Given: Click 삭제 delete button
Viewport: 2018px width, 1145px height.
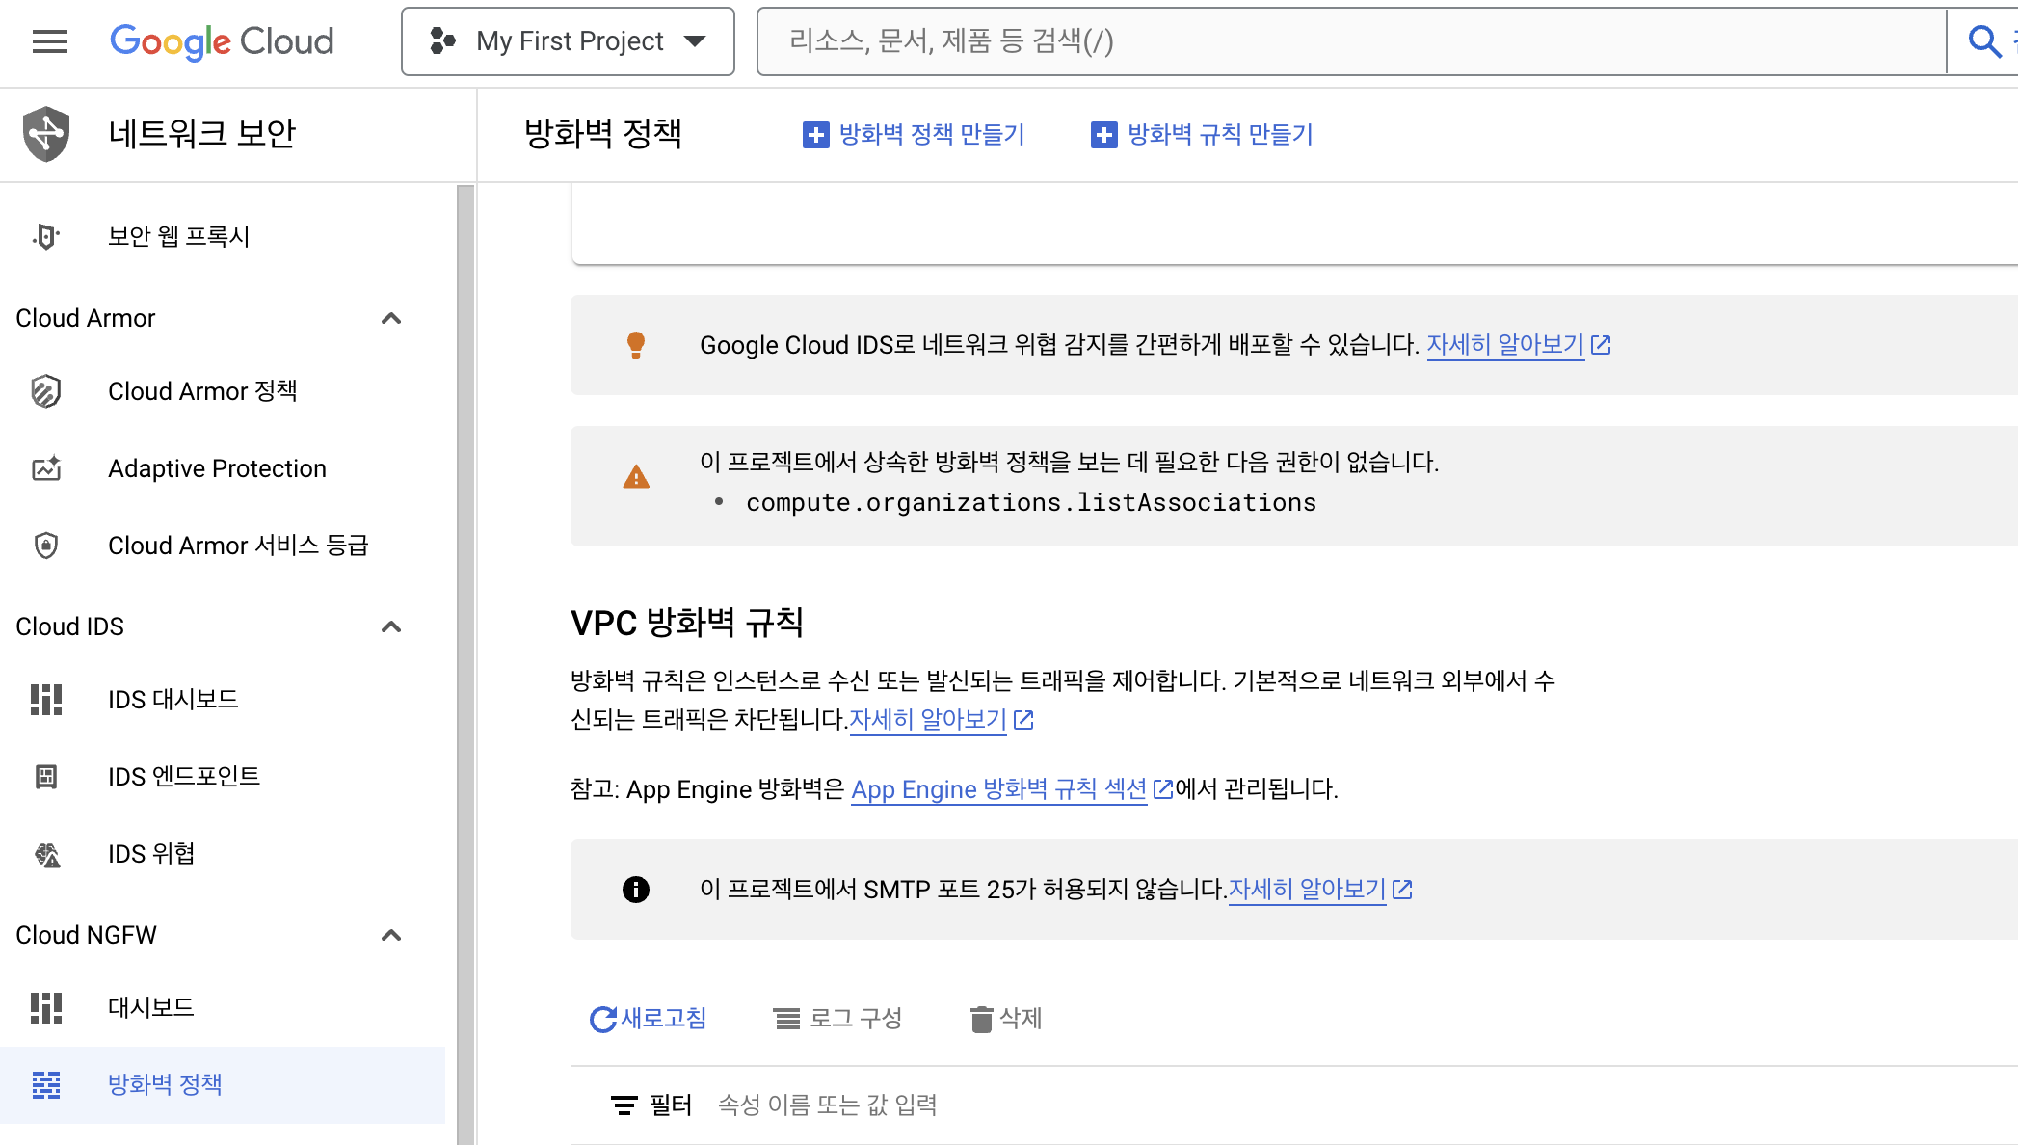Looking at the screenshot, I should click(1006, 1019).
